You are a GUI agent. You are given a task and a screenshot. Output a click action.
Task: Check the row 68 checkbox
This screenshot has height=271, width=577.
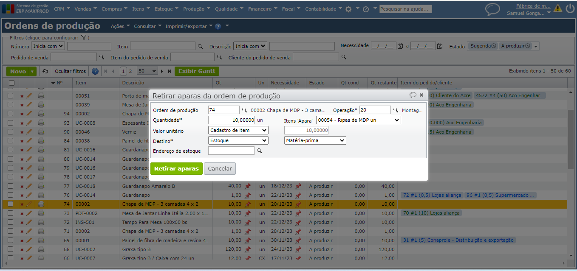pos(11,249)
